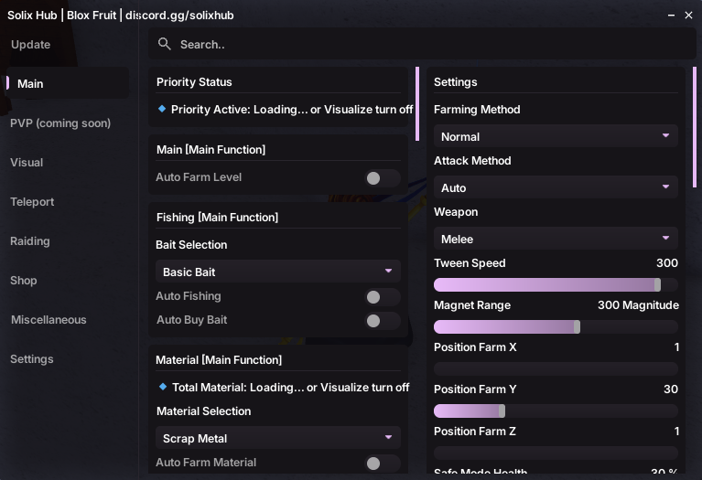Click the Fishing [Main Function] heading

click(x=217, y=217)
